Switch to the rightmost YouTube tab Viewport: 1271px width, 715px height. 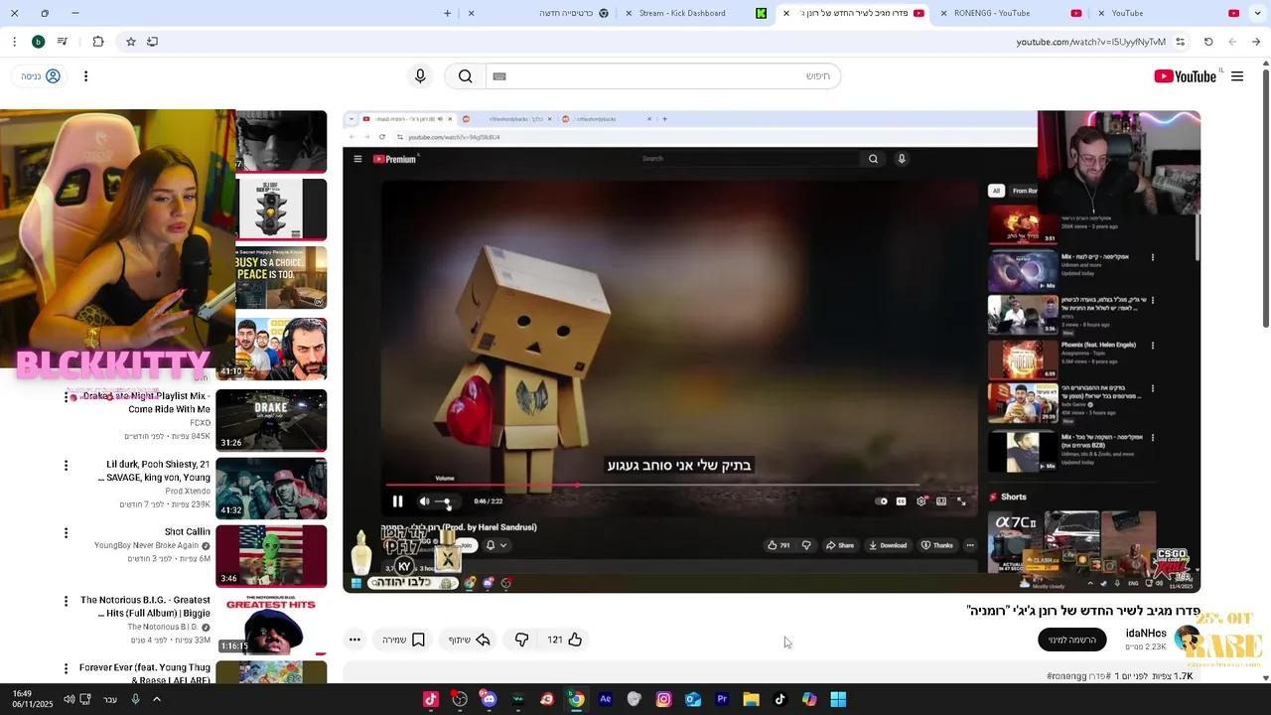1169,13
